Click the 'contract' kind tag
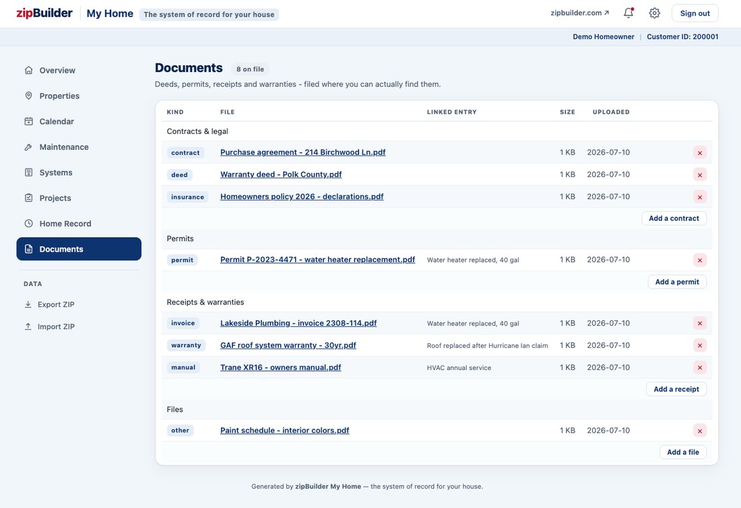 coord(185,153)
